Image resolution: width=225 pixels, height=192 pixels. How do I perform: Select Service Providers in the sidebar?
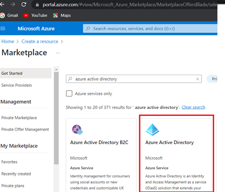point(16,85)
